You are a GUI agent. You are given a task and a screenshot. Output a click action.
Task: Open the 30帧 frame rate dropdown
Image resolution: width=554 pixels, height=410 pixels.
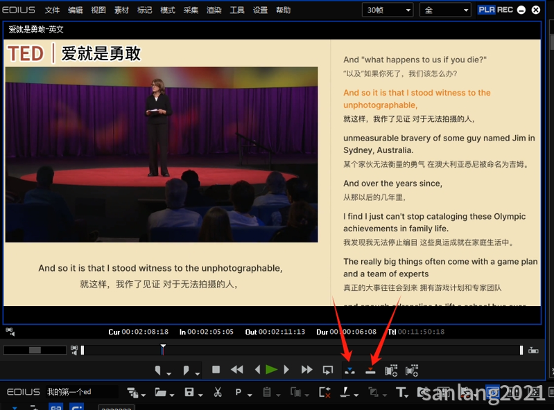[x=388, y=10]
